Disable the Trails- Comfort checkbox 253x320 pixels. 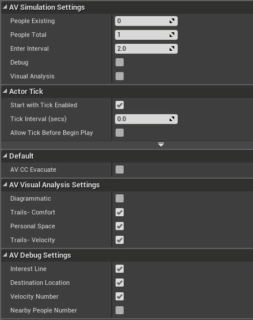pos(120,212)
